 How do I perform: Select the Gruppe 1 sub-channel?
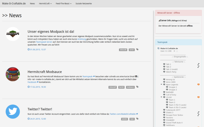pyautogui.click(x=173, y=87)
